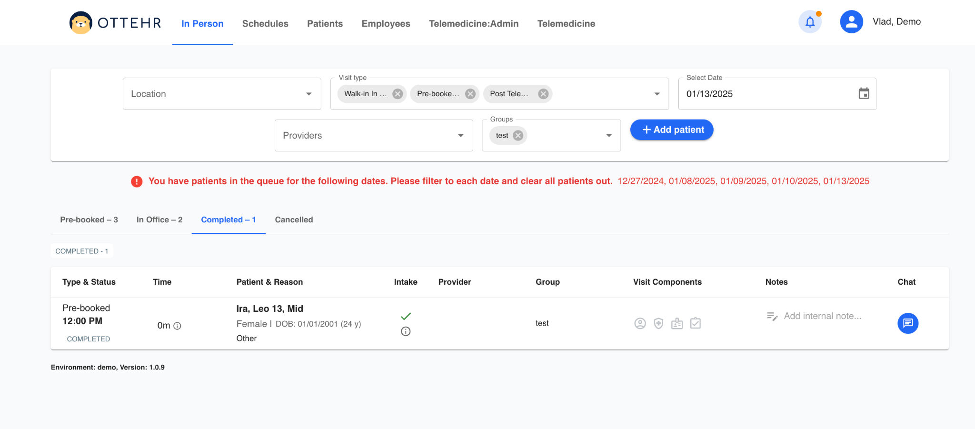
Task: Go to the Schedules menu
Action: [x=265, y=23]
